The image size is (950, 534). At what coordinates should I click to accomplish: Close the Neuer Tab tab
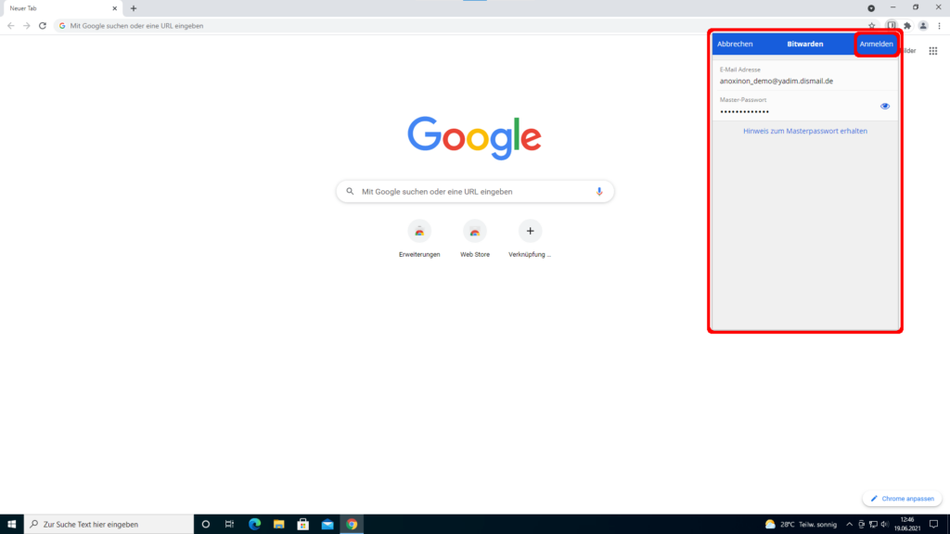tap(114, 8)
